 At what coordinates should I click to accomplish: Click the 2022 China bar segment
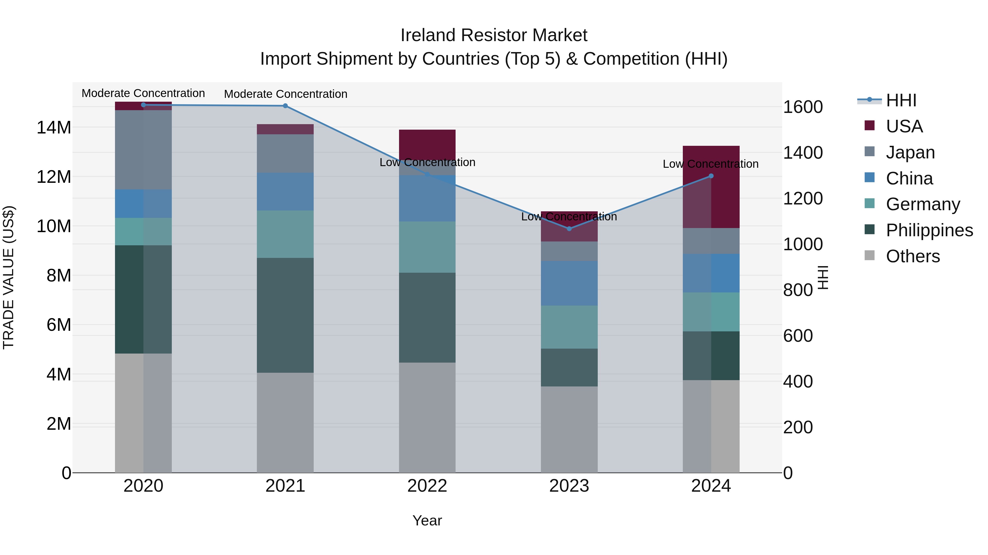coord(427,198)
